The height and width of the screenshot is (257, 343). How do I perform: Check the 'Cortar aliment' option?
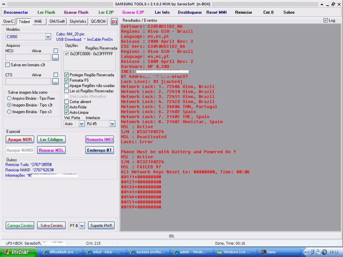pos(66,102)
